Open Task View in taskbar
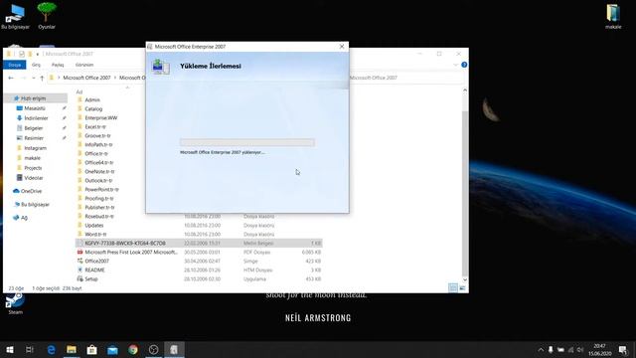 30,349
